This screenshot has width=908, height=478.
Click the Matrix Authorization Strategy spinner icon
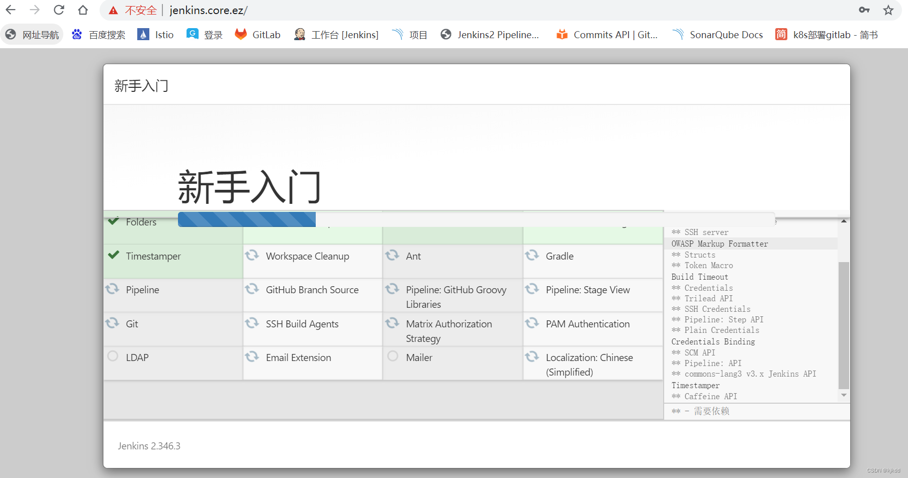pyautogui.click(x=392, y=323)
